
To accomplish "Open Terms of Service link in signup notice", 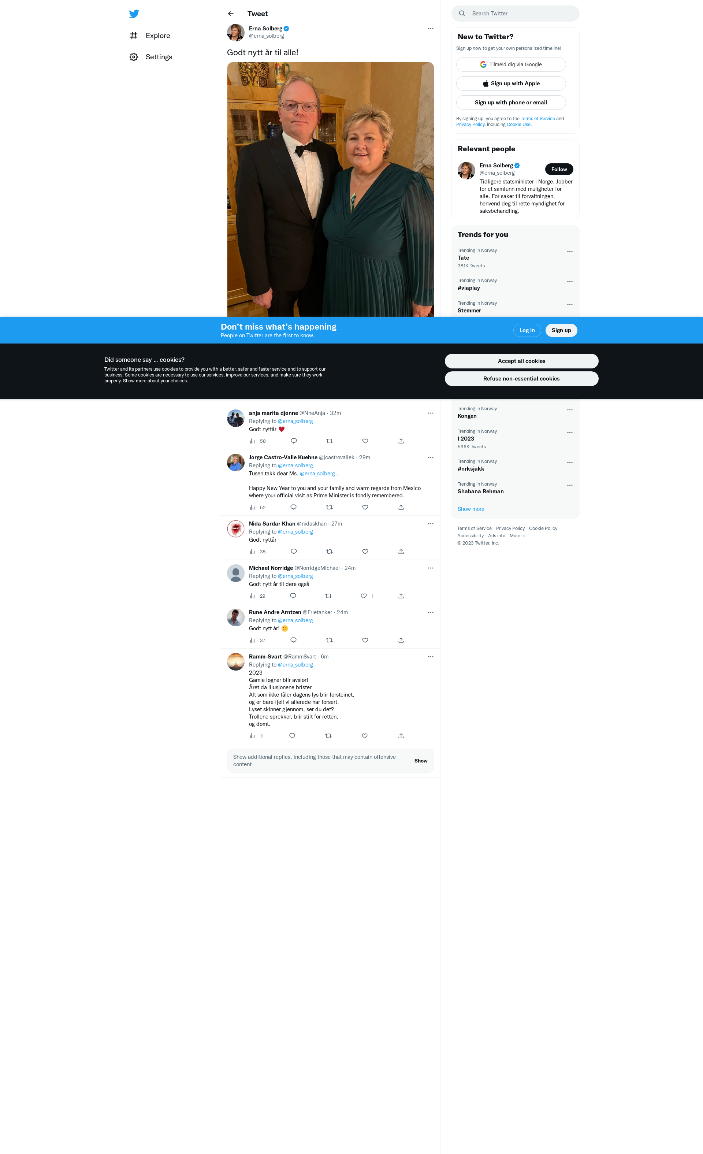I will click(538, 119).
